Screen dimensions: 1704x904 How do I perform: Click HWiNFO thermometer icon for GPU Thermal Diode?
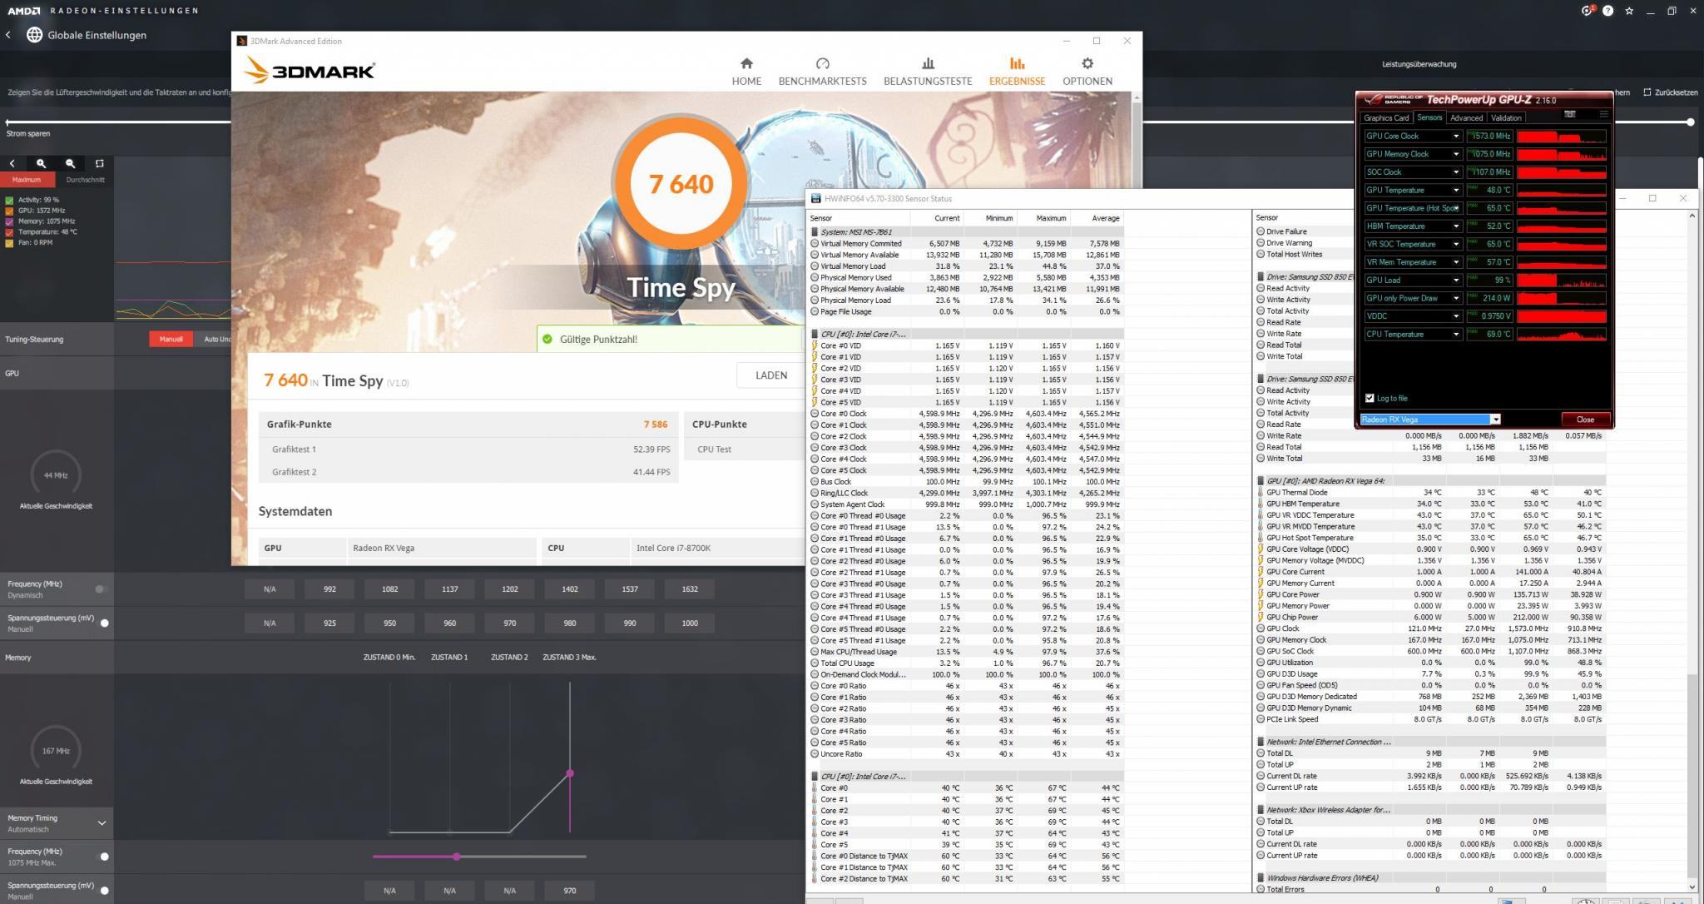(1261, 492)
